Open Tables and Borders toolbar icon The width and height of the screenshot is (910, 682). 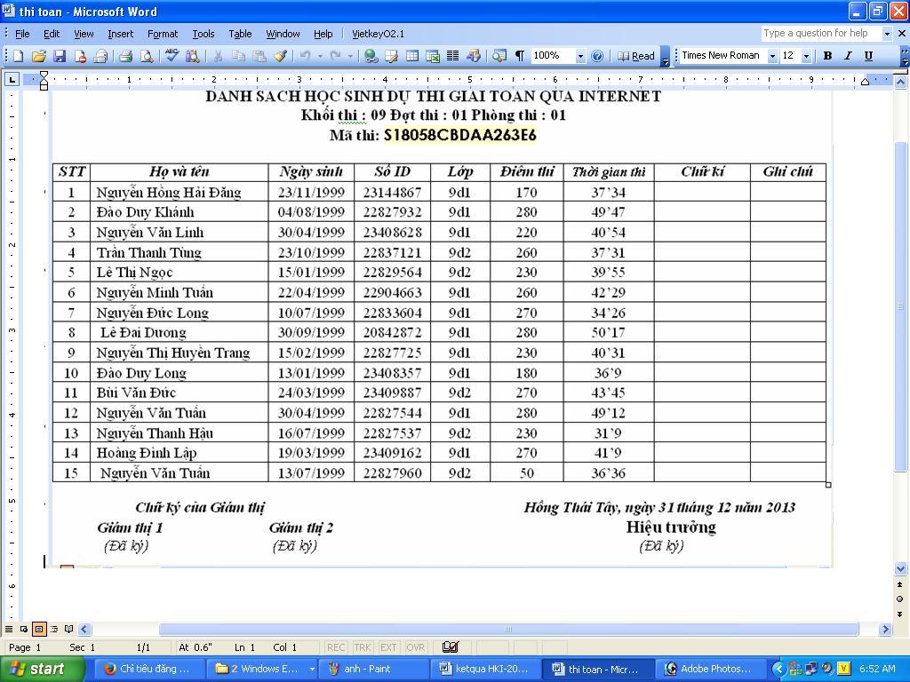(x=392, y=56)
